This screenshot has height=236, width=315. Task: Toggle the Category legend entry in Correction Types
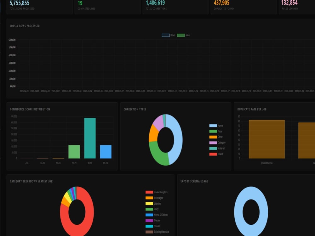(217, 143)
